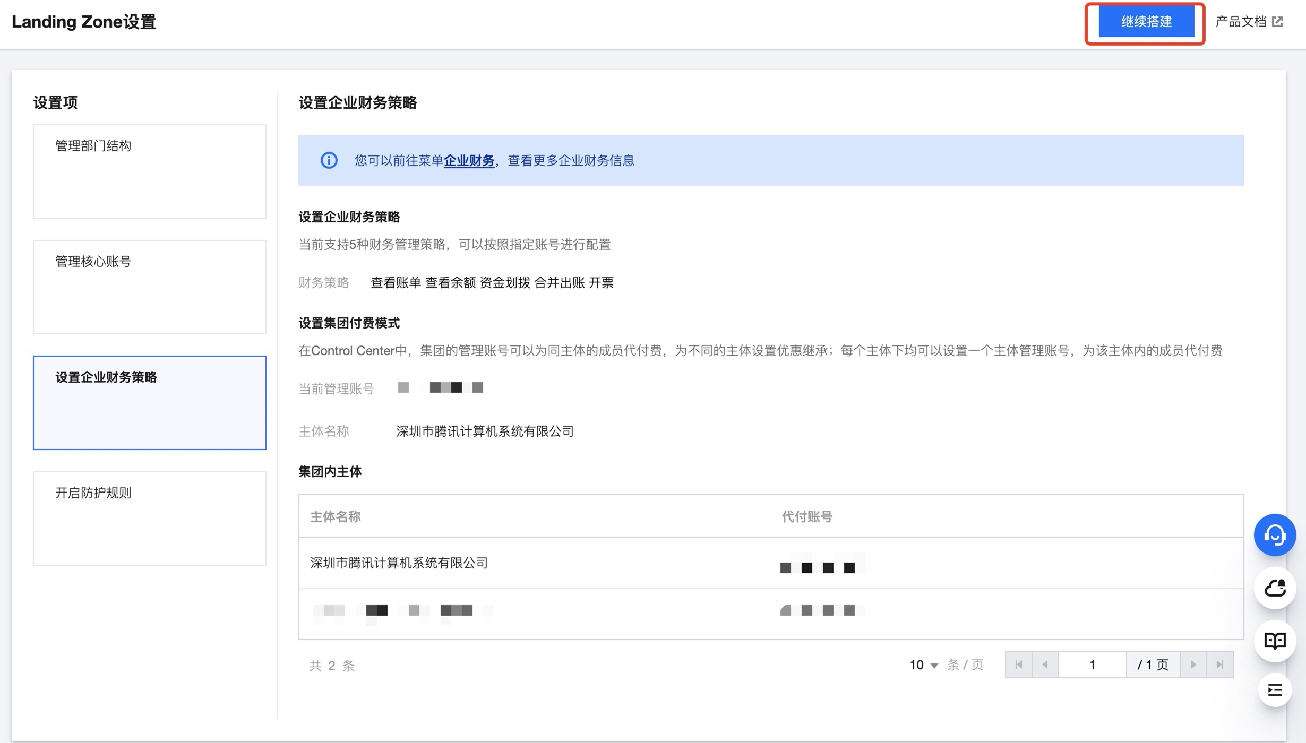1306x743 pixels.
Task: Click the page number input field
Action: 1092,664
